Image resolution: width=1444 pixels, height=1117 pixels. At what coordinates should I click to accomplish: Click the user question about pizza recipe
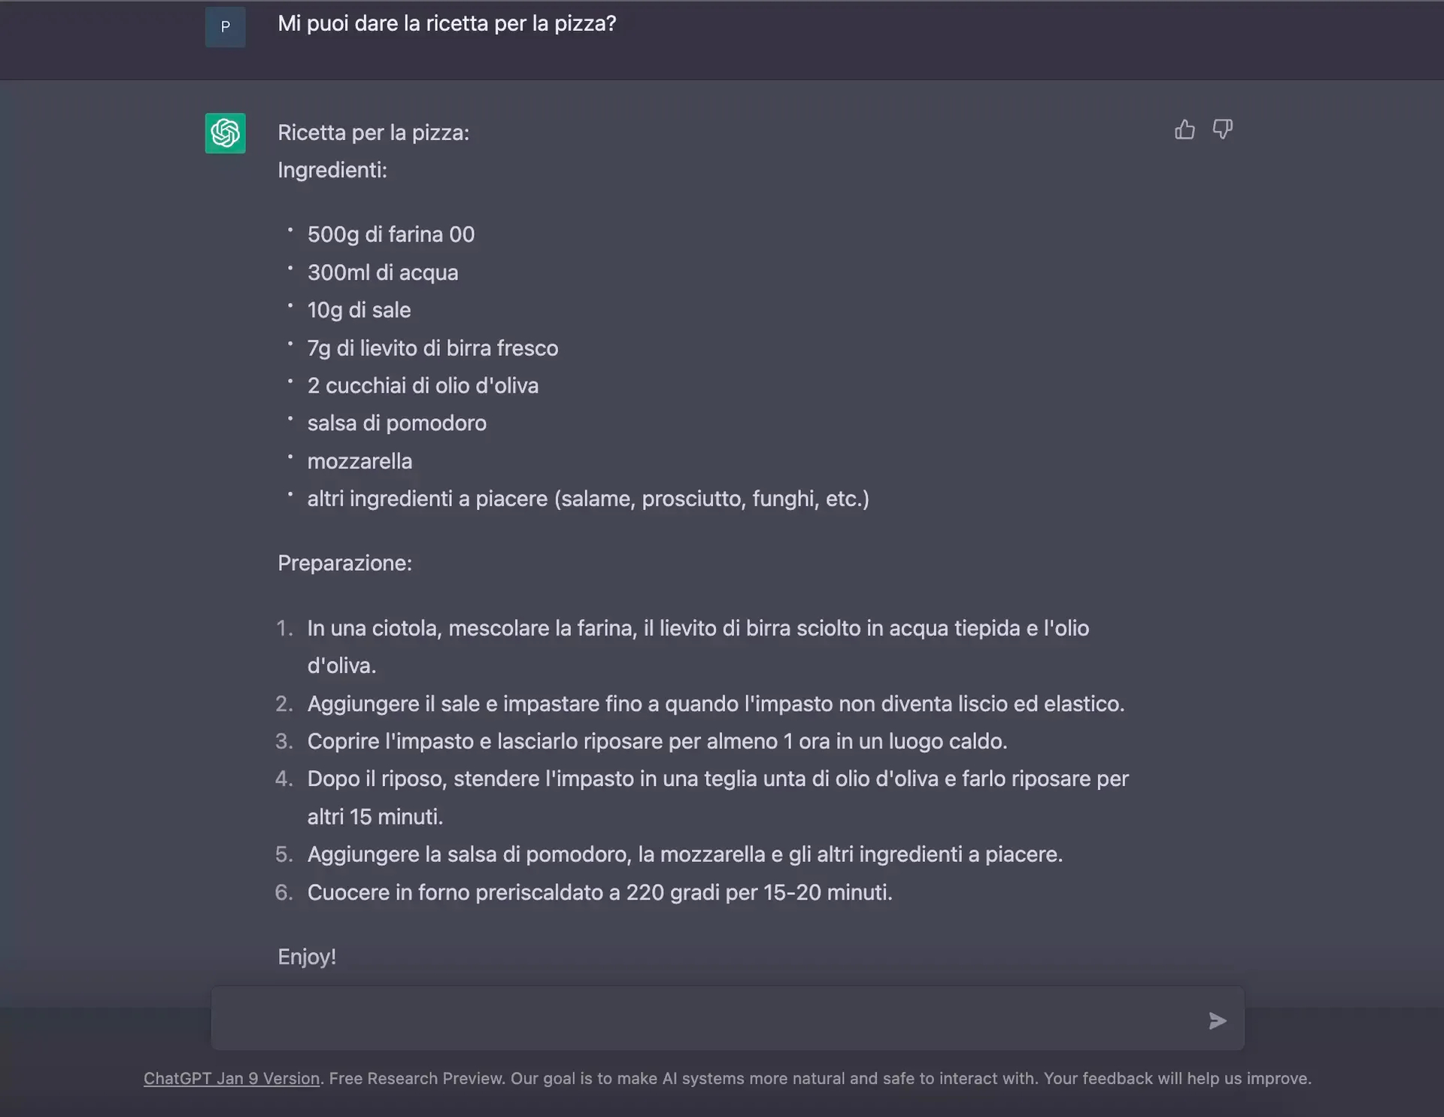point(447,24)
